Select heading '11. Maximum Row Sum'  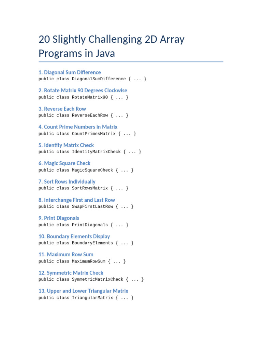point(66,254)
